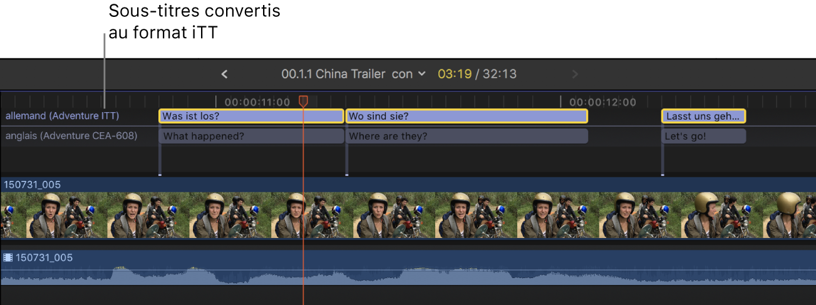This screenshot has height=305, width=816.
Task: Select the video clip 150731_005 title bar
Action: click(x=376, y=184)
